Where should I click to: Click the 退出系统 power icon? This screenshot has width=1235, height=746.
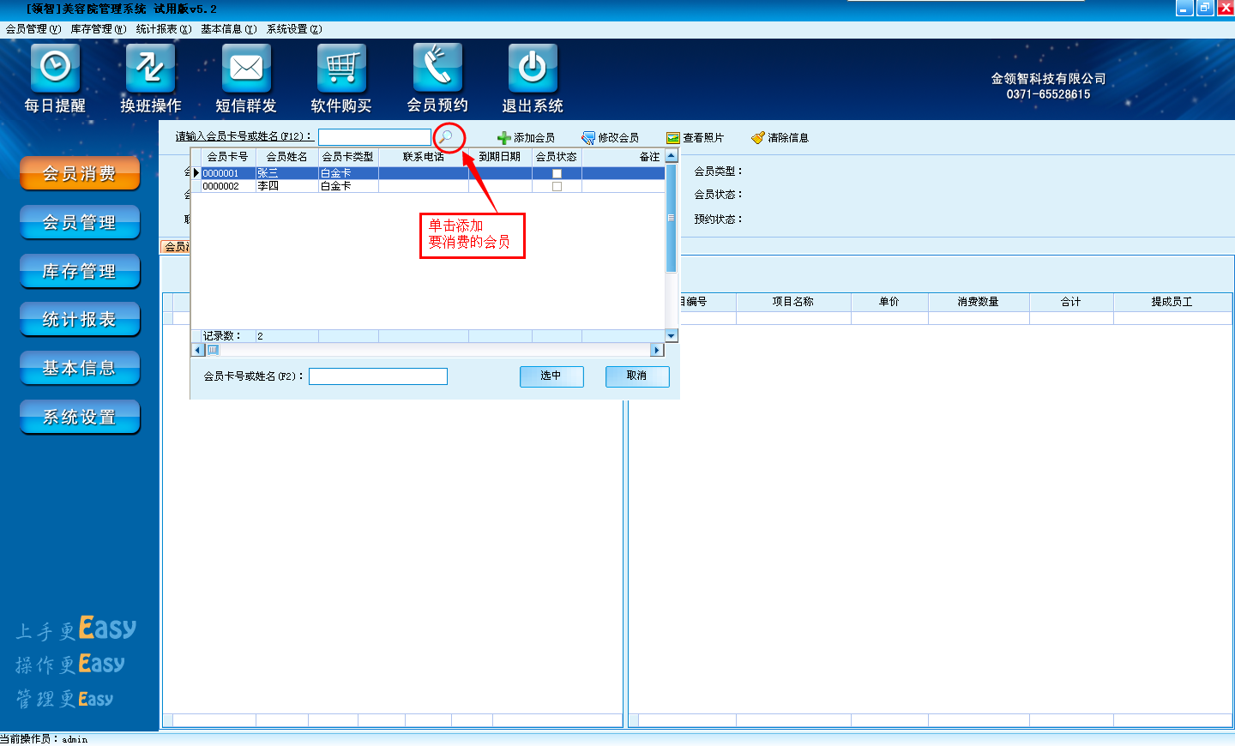pyautogui.click(x=533, y=69)
